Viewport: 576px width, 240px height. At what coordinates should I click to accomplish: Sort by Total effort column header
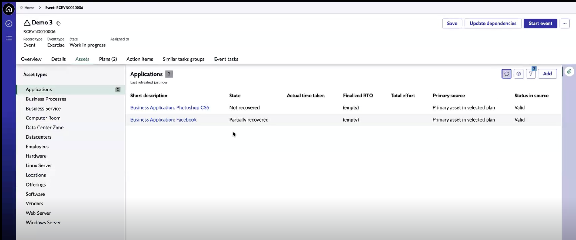[x=403, y=96]
